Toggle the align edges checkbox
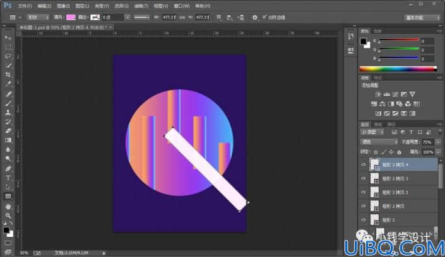The image size is (445, 257). [x=264, y=17]
